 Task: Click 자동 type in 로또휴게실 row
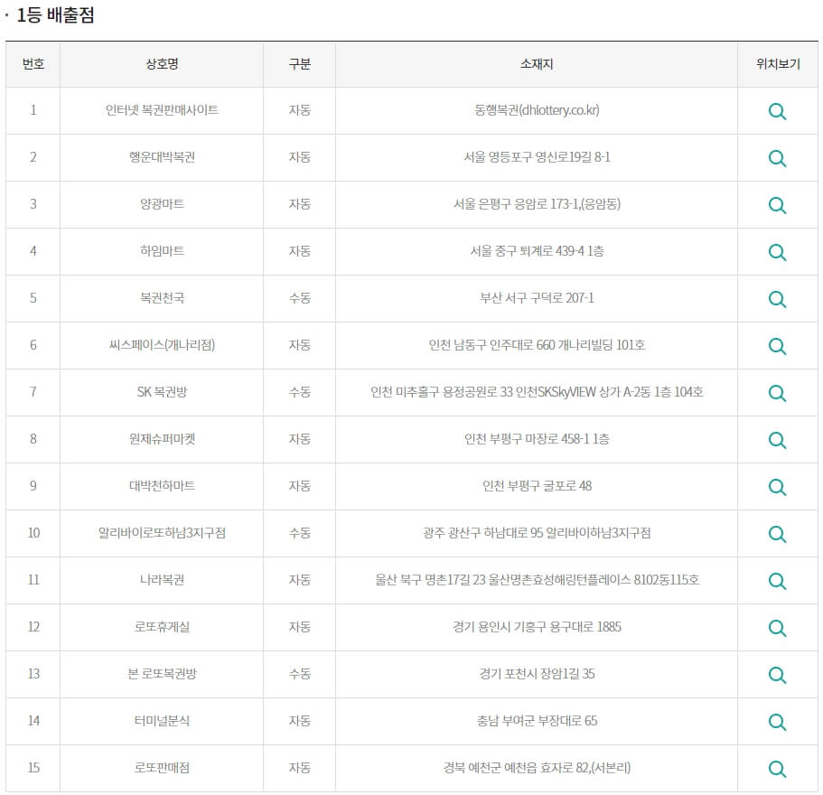300,627
